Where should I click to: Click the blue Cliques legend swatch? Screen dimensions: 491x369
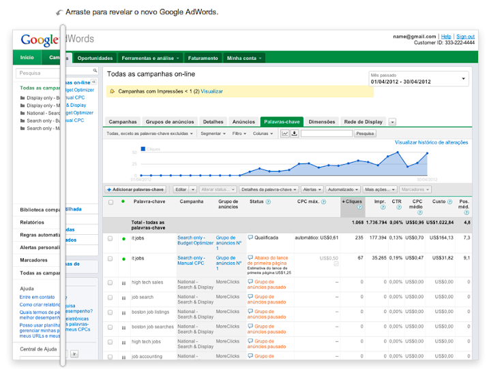143,149
